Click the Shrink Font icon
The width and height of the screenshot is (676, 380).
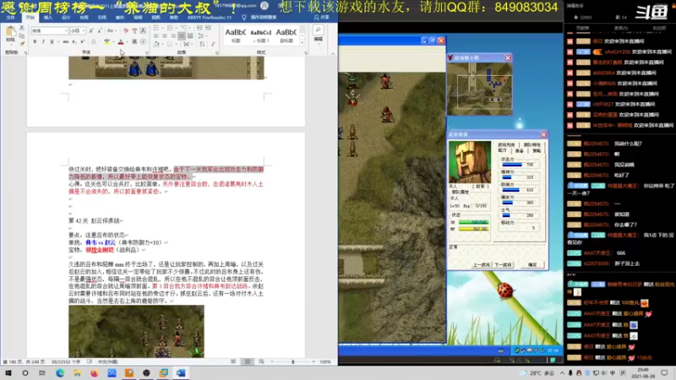[x=99, y=30]
